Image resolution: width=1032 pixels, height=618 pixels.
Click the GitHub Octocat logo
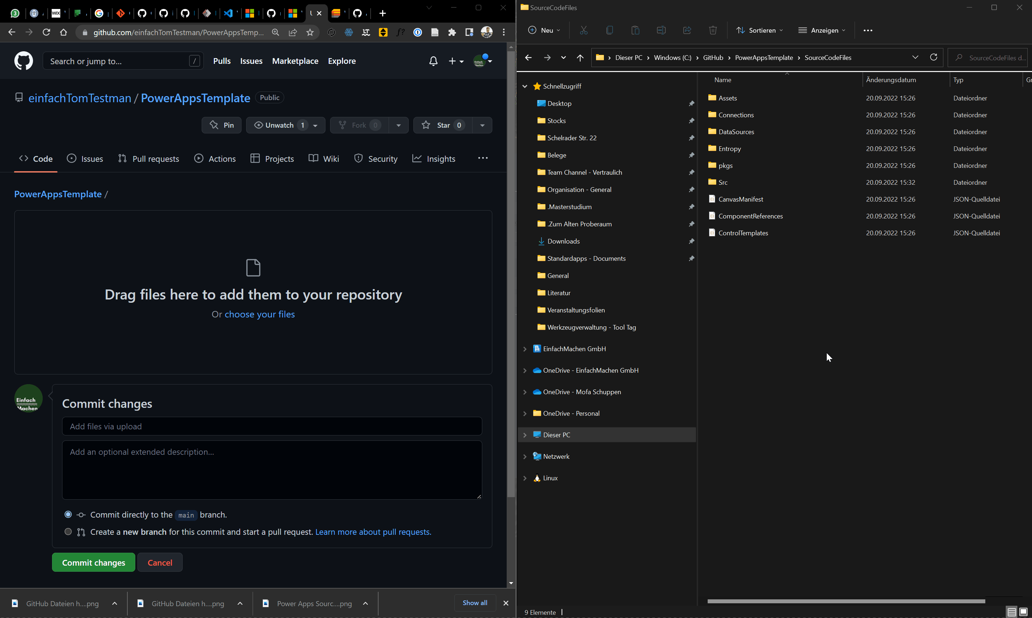pyautogui.click(x=23, y=61)
